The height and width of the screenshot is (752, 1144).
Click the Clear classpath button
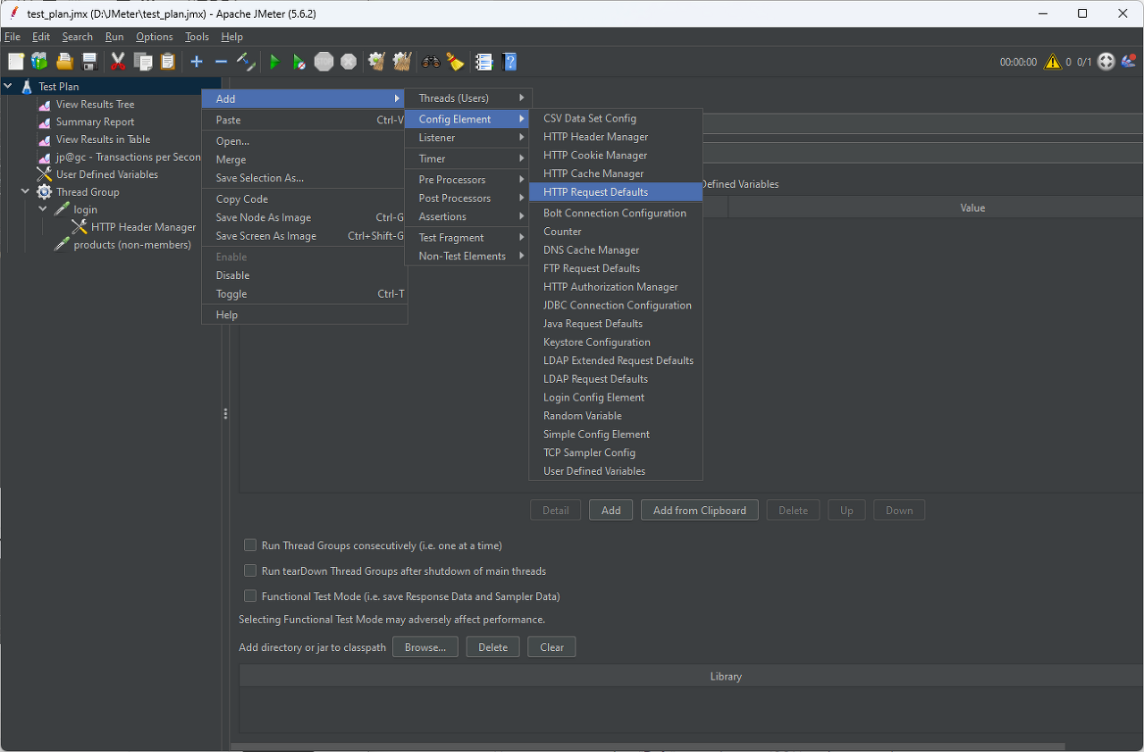tap(551, 647)
